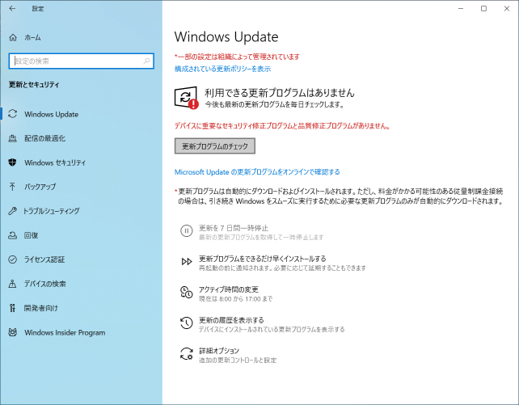Click the advanced options gear-sync icon
Viewport: 519px width, 405px height.
(187, 354)
